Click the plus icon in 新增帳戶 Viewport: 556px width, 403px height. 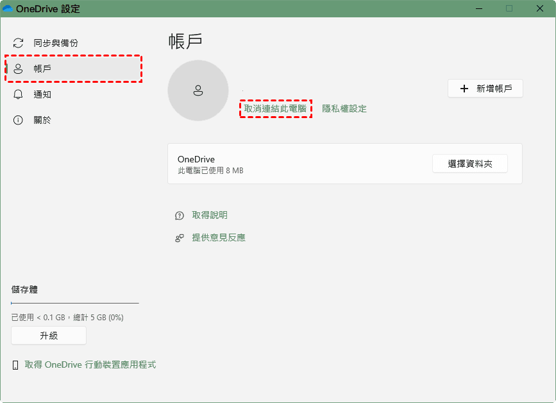[464, 89]
